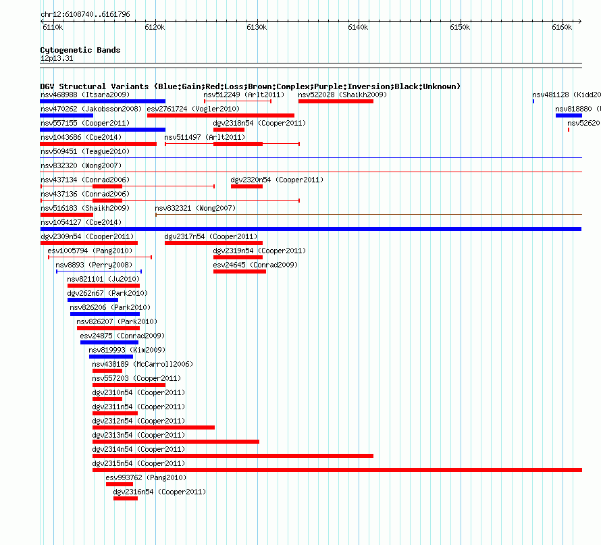
Task: Click the 12p13.31 band label
Action: click(57, 58)
